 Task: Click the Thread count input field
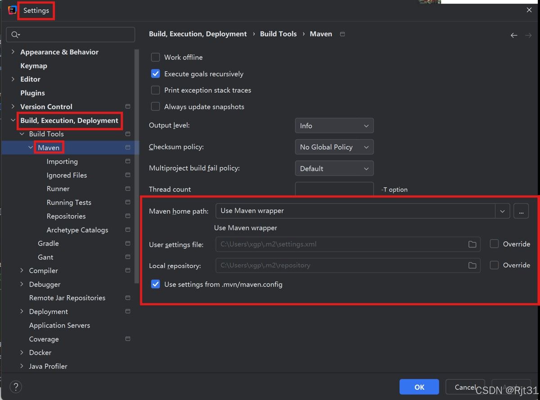334,189
